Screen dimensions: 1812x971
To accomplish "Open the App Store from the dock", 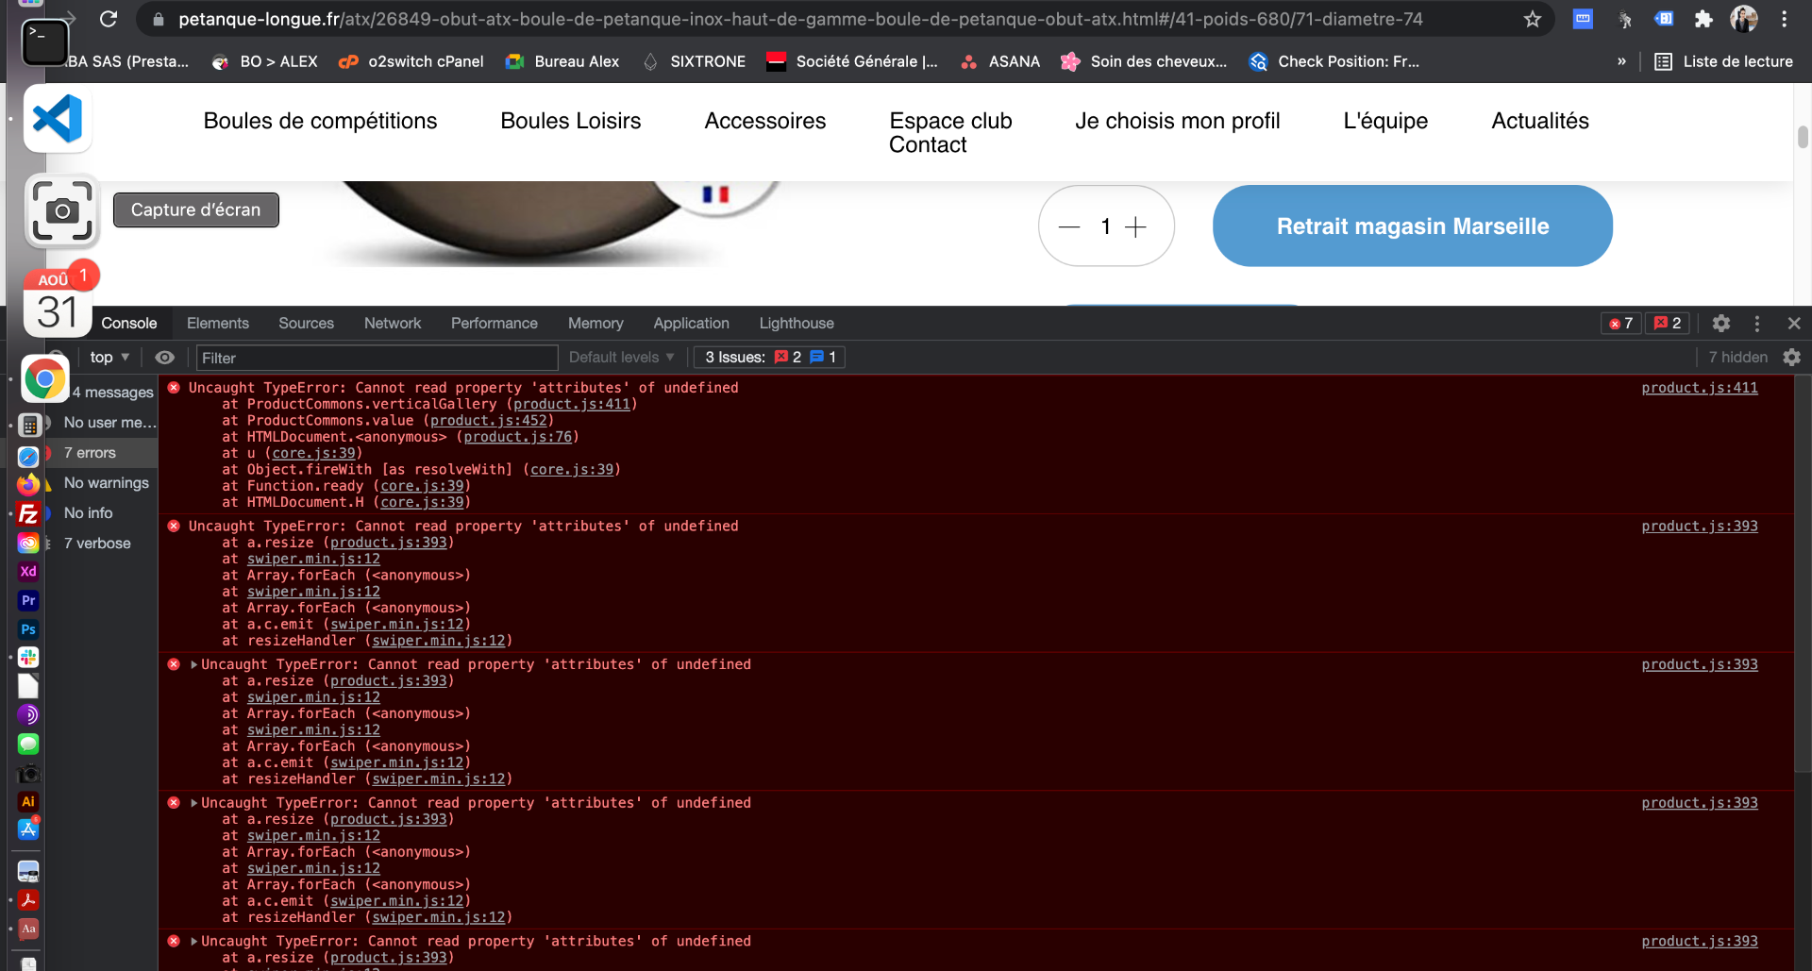I will [28, 829].
